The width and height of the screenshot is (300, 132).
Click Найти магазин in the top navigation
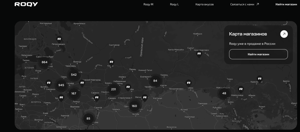pos(286,4)
